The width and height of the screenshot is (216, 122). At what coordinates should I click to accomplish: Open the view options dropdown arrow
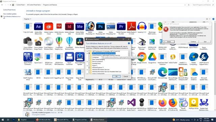(210, 19)
